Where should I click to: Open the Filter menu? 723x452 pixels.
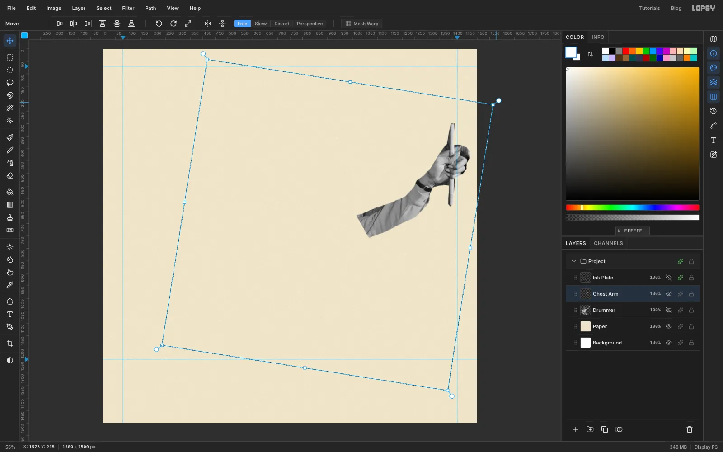[x=128, y=8]
